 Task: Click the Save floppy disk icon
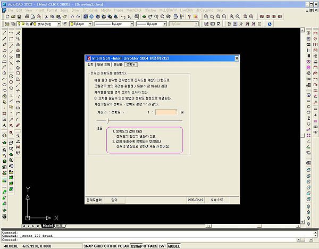click(x=19, y=16)
